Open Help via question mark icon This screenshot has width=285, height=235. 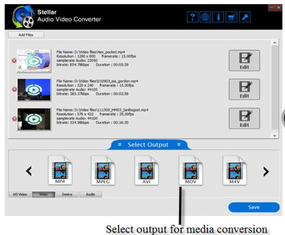(192, 17)
